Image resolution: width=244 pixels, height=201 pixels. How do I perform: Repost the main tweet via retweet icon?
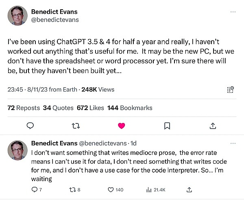click(76, 126)
